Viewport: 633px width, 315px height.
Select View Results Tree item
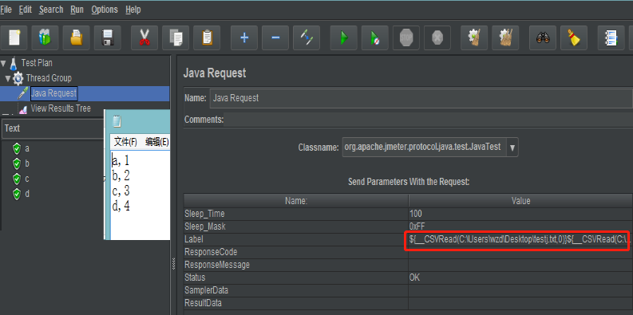(x=61, y=108)
